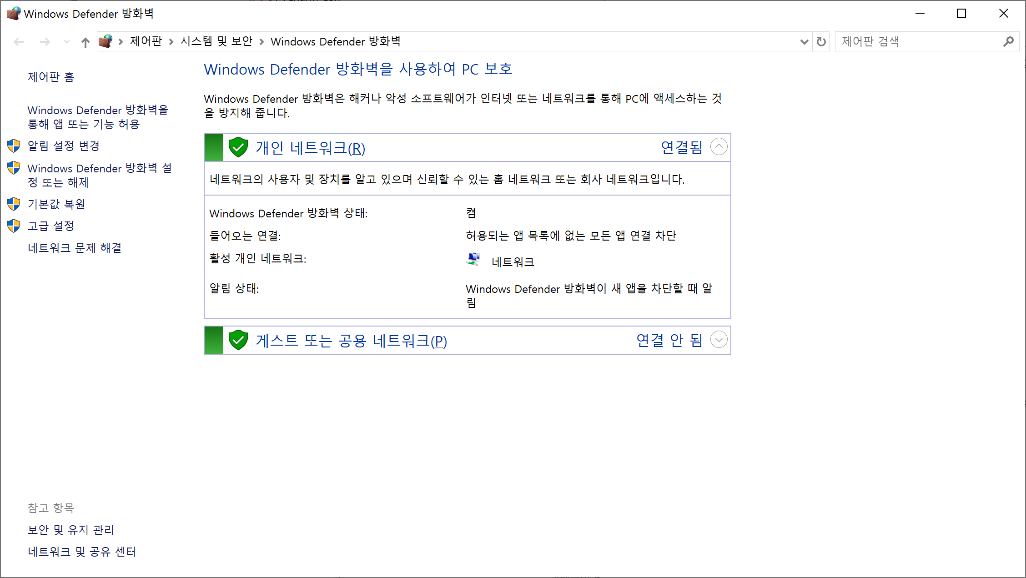Click the Up directory arrow
Screen dimensions: 1026x578
(x=85, y=42)
